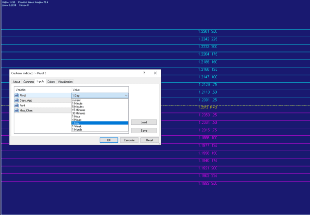This screenshot has width=310, height=215.
Task: Close the Custom Indicator dialog
Action: tap(155, 73)
